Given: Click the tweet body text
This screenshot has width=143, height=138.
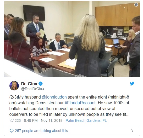Looking at the screenshot, I should 69,106.
